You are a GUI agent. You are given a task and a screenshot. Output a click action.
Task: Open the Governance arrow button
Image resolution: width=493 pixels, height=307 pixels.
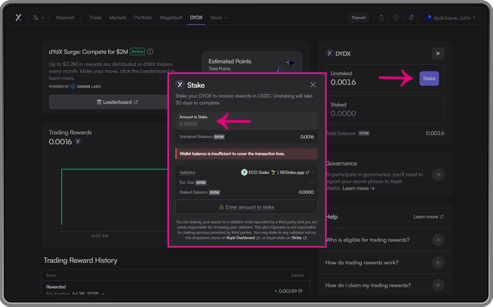tap(438, 175)
